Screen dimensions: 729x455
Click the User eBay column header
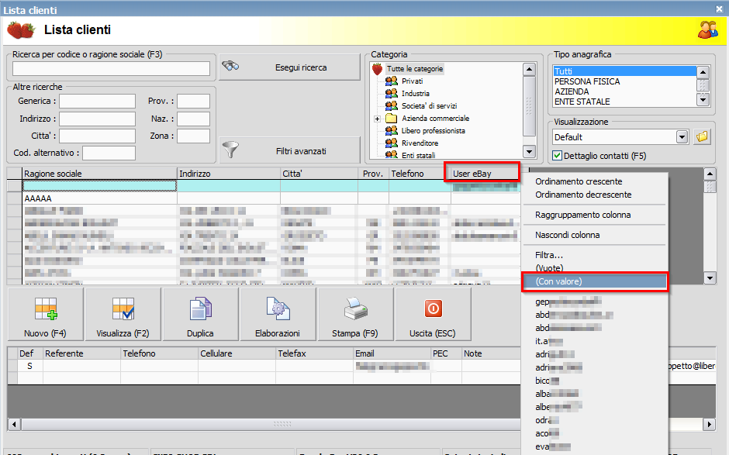(x=485, y=174)
